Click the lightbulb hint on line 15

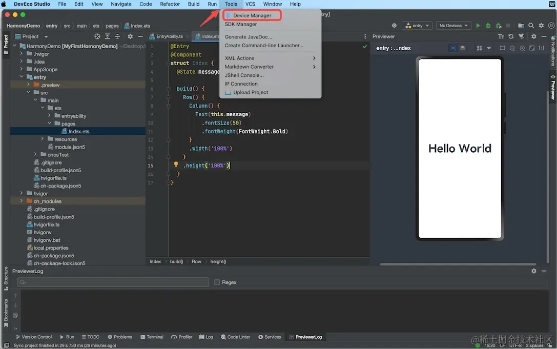coord(176,165)
